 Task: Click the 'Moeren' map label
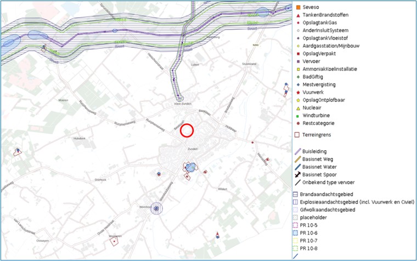pyautogui.click(x=63, y=100)
